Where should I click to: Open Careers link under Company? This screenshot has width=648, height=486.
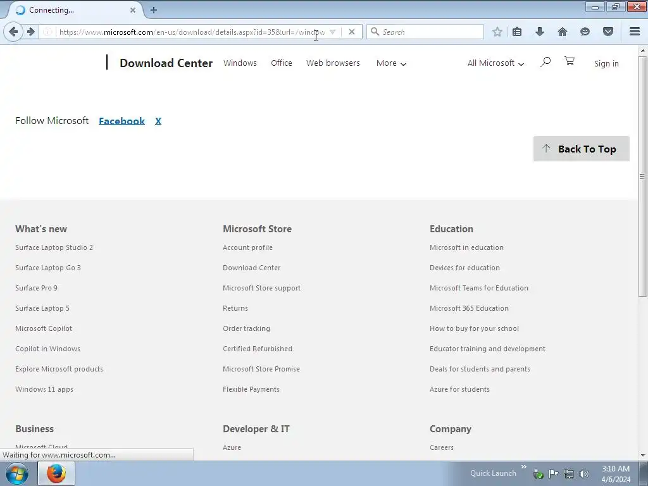442,447
